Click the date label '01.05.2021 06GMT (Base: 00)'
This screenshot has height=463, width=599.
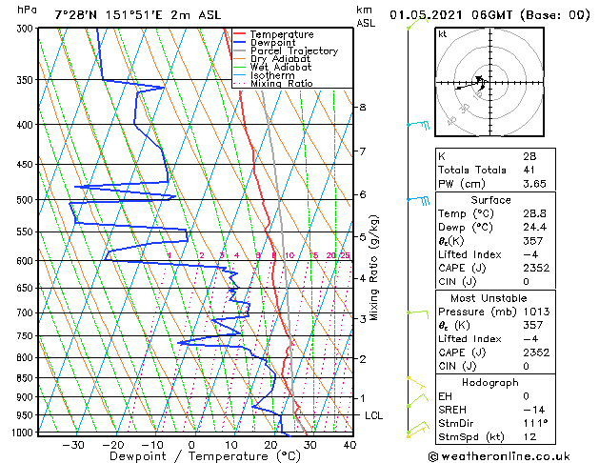489,15
